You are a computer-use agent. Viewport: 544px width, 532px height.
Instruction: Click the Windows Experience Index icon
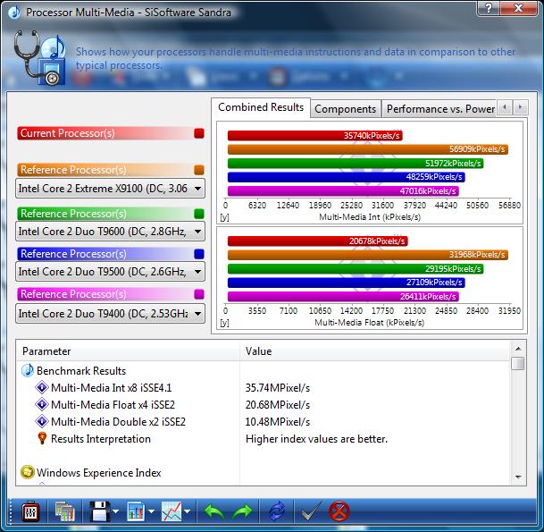pos(28,472)
